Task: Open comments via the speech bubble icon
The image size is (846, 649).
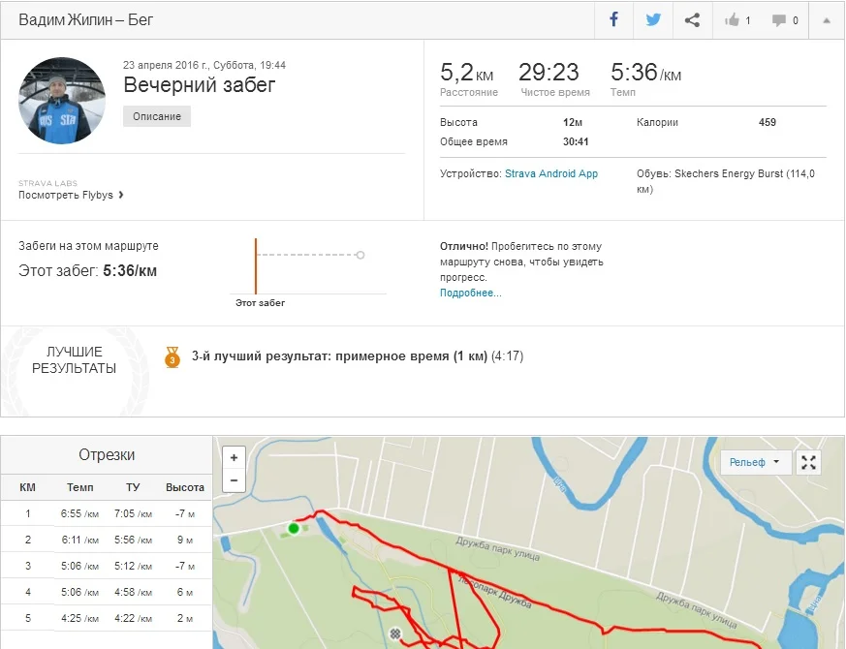Action: [785, 20]
